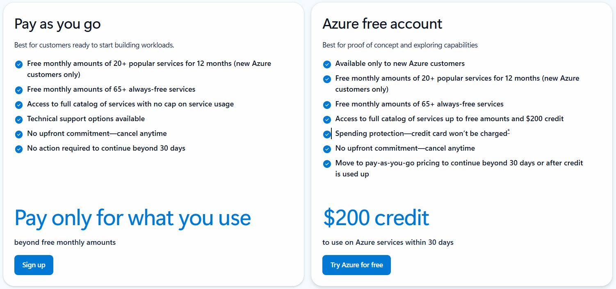The height and width of the screenshot is (289, 616).
Task: Click 'Best for proof of concept and exploring capabilities' subtitle
Action: click(x=400, y=45)
